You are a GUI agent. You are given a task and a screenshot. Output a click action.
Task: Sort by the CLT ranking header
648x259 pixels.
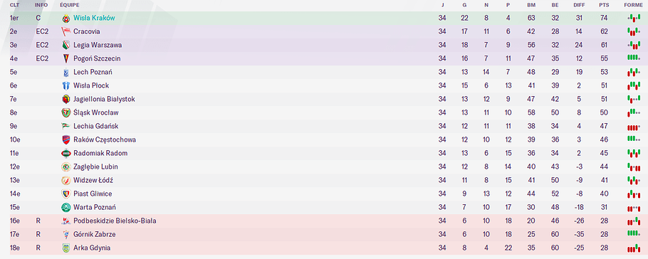14,5
